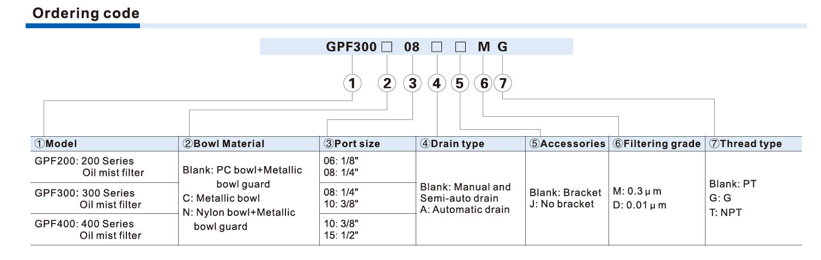Viewport: 821px width, 260px height.
Task: Click the large circled number 6 callout
Action: coord(483,84)
